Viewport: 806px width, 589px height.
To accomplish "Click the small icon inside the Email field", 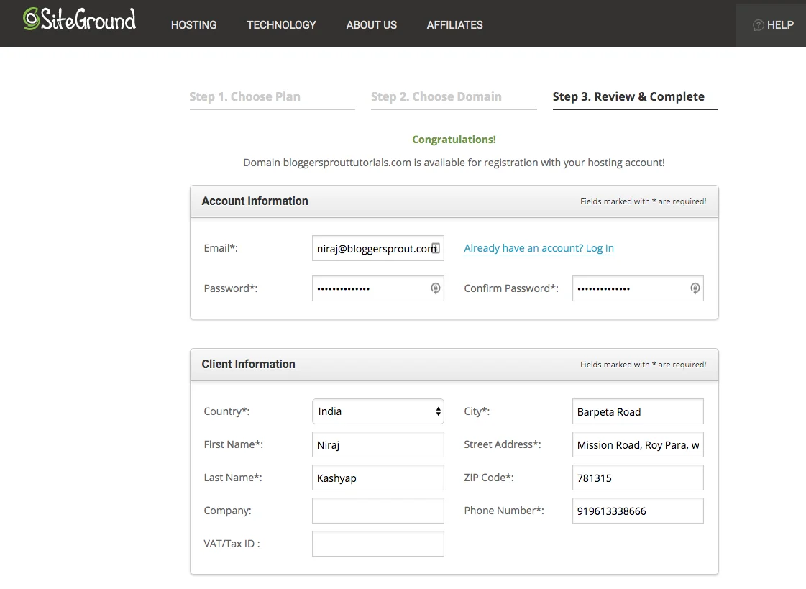I will click(435, 247).
